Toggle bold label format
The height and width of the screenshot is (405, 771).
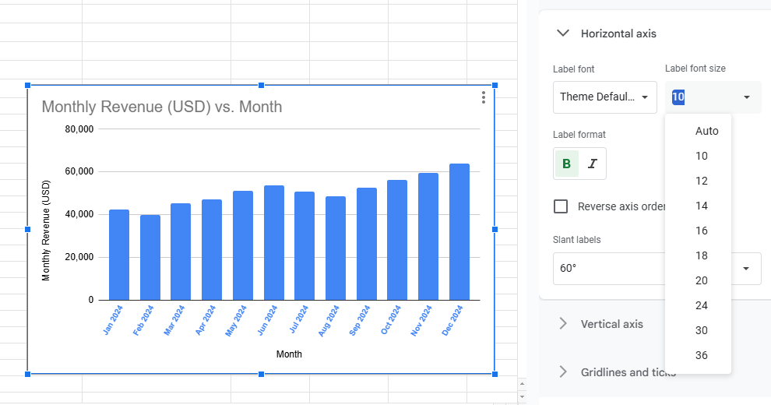tap(566, 164)
